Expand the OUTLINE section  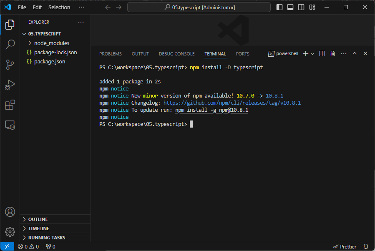coord(55,219)
